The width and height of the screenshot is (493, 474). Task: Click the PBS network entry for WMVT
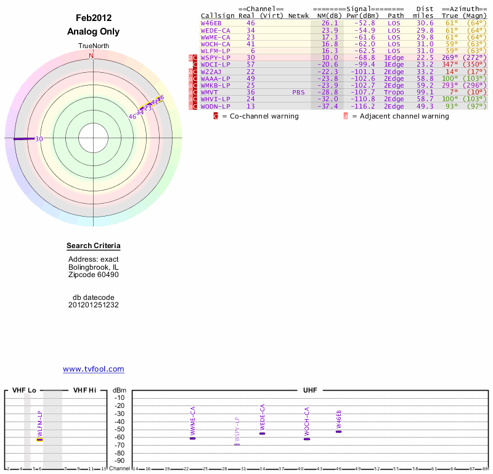(299, 92)
